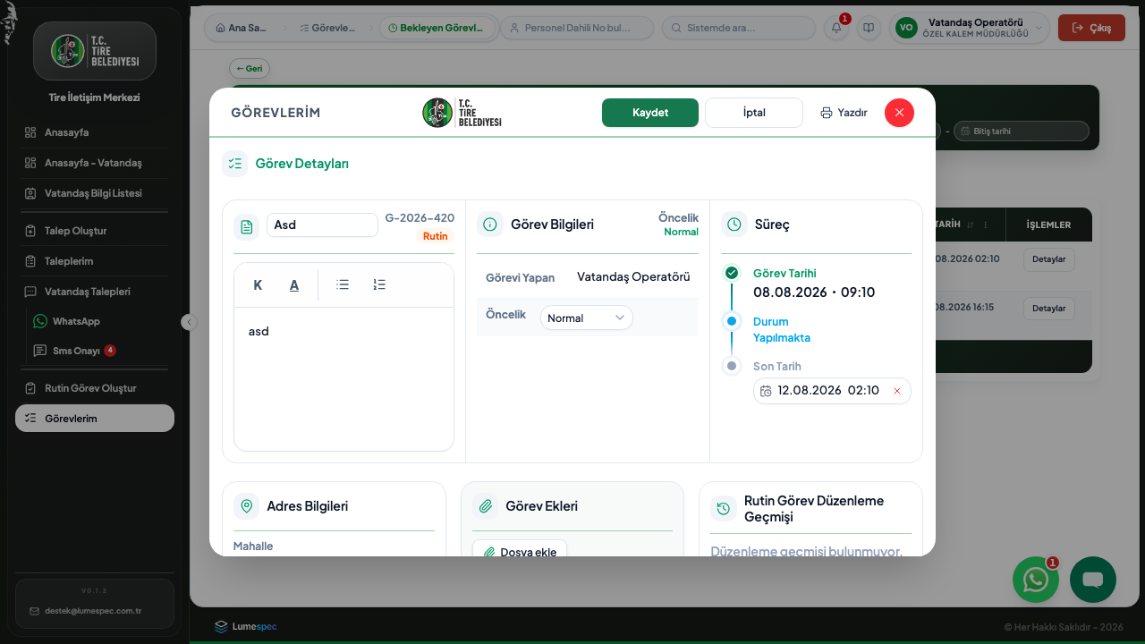This screenshot has height=644, width=1145.
Task: Open the book guide icon in header
Action: pos(869,28)
